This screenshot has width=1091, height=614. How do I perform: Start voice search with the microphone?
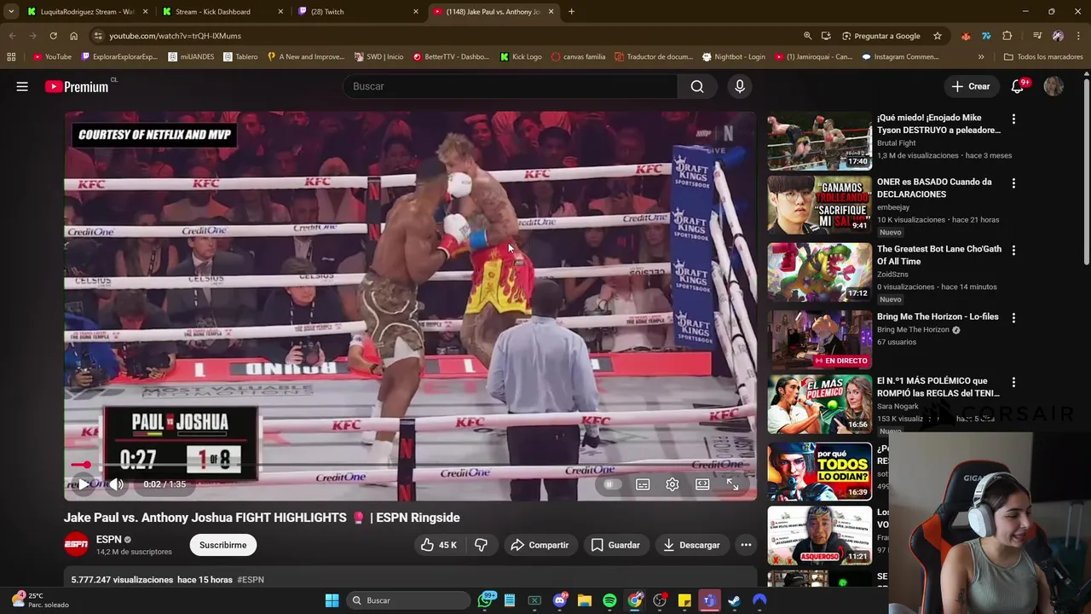click(x=740, y=86)
